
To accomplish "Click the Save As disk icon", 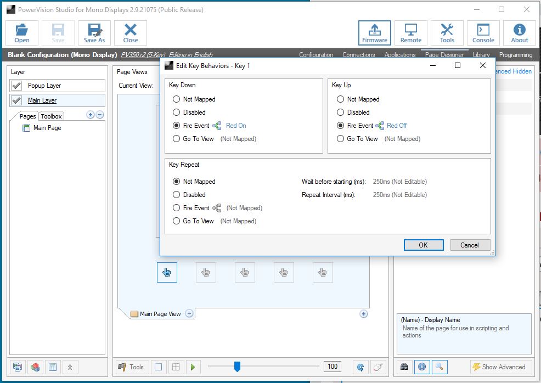I will point(94,33).
